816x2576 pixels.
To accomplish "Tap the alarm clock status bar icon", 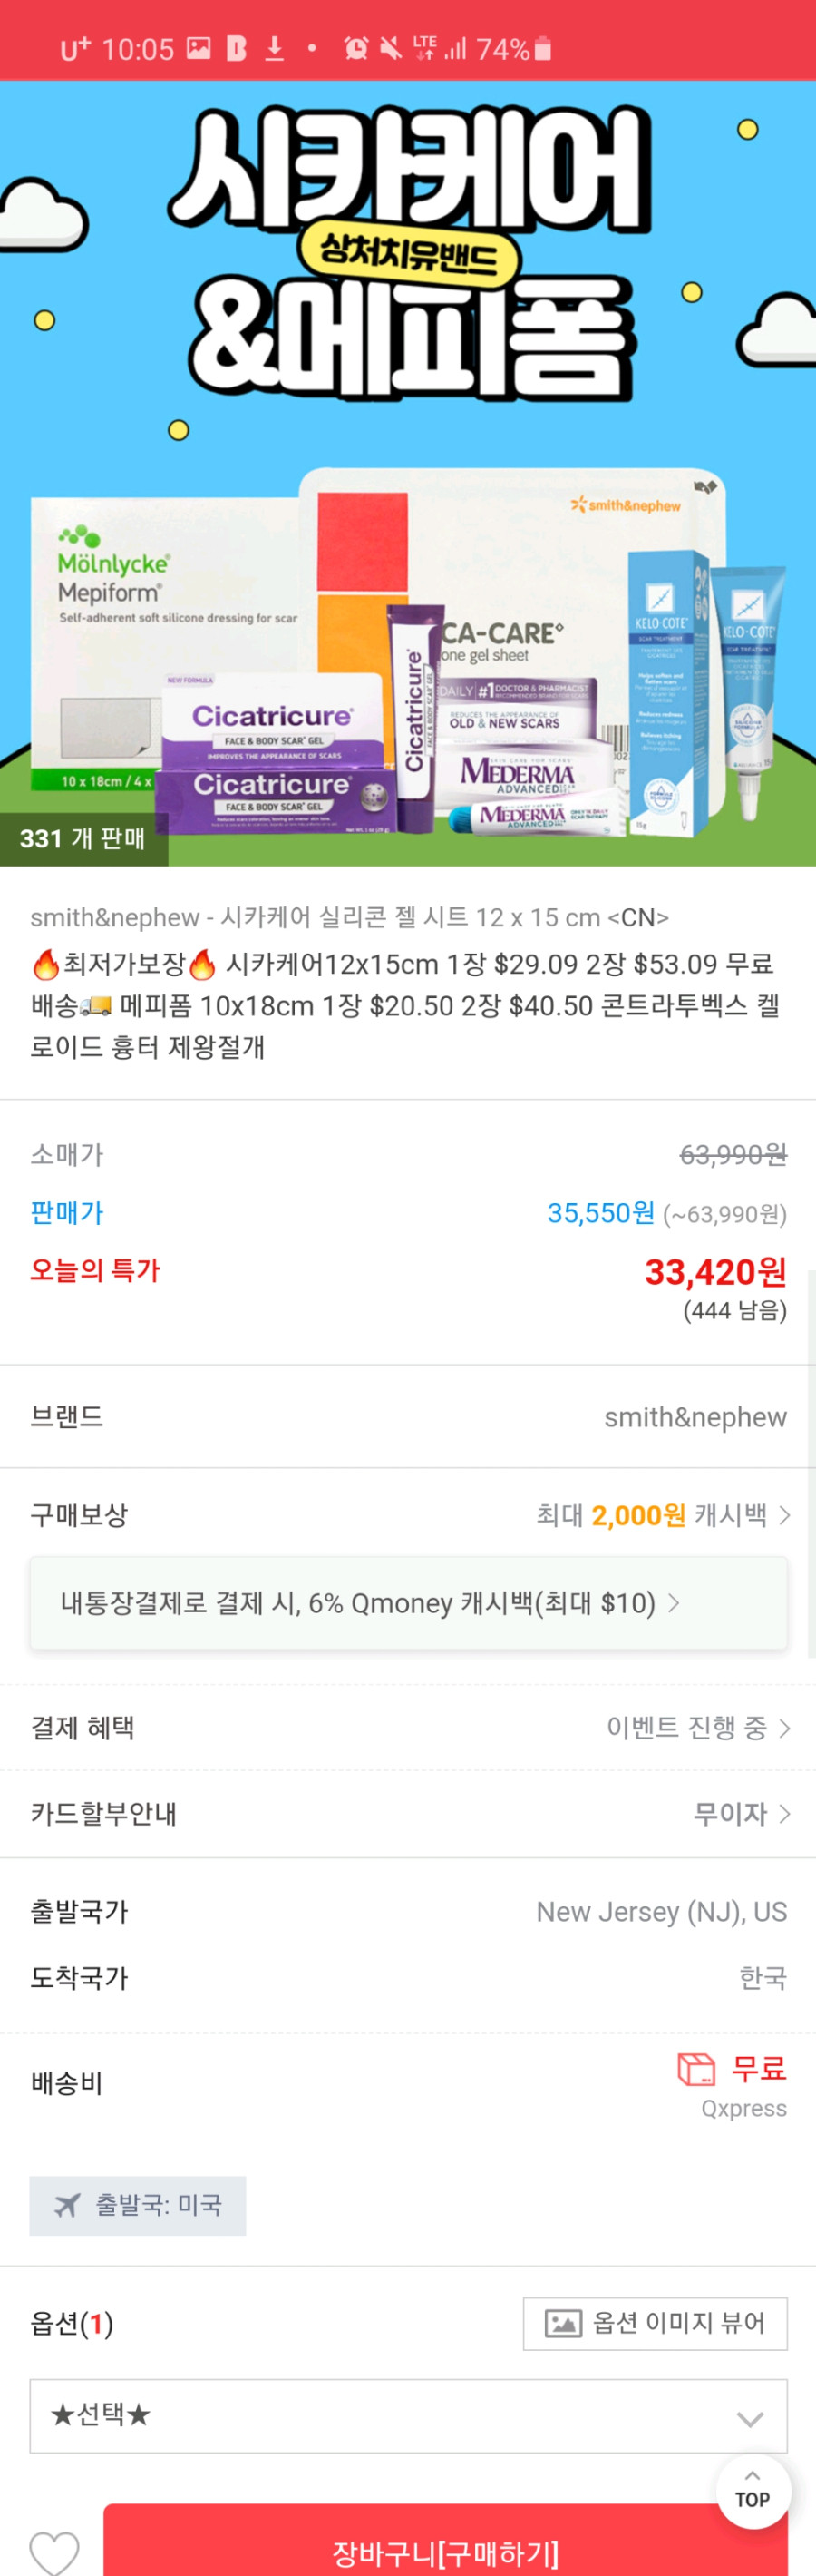I will [x=355, y=47].
